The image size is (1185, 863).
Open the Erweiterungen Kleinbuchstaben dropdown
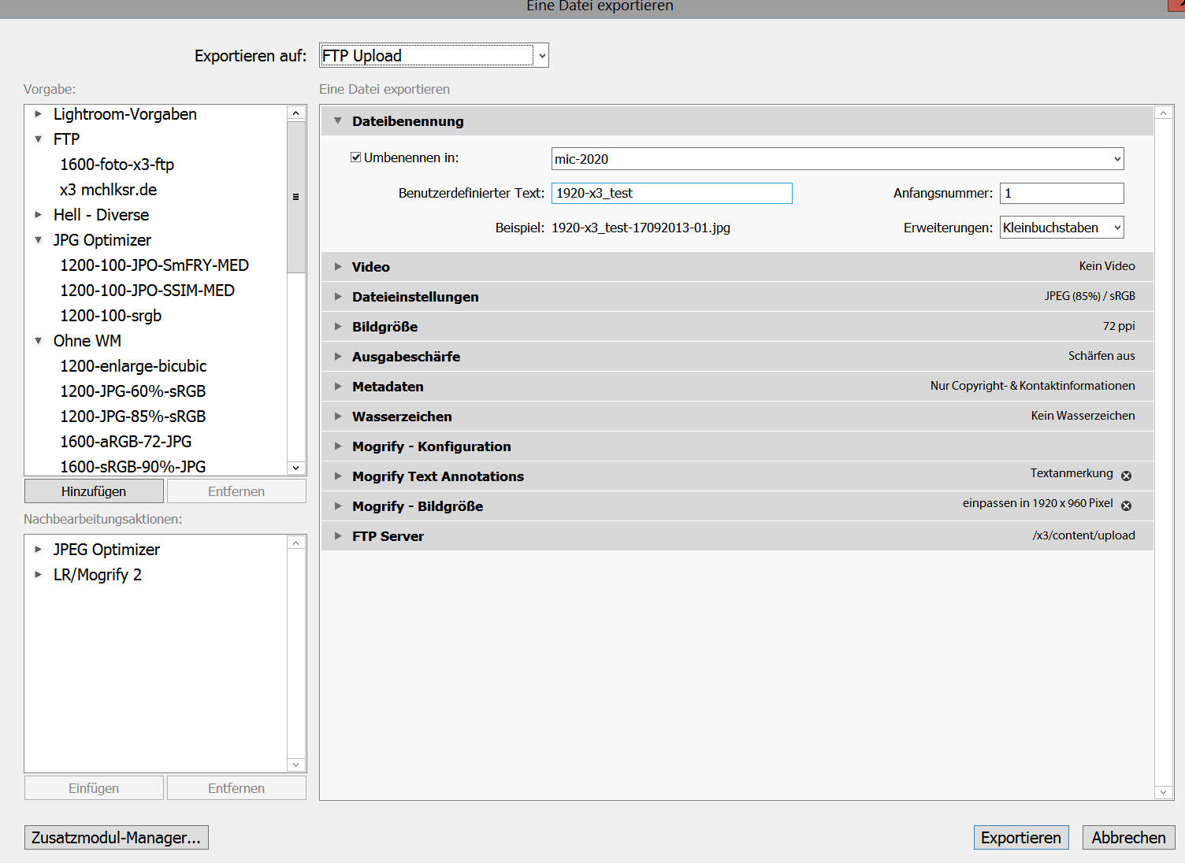pyautogui.click(x=1062, y=228)
